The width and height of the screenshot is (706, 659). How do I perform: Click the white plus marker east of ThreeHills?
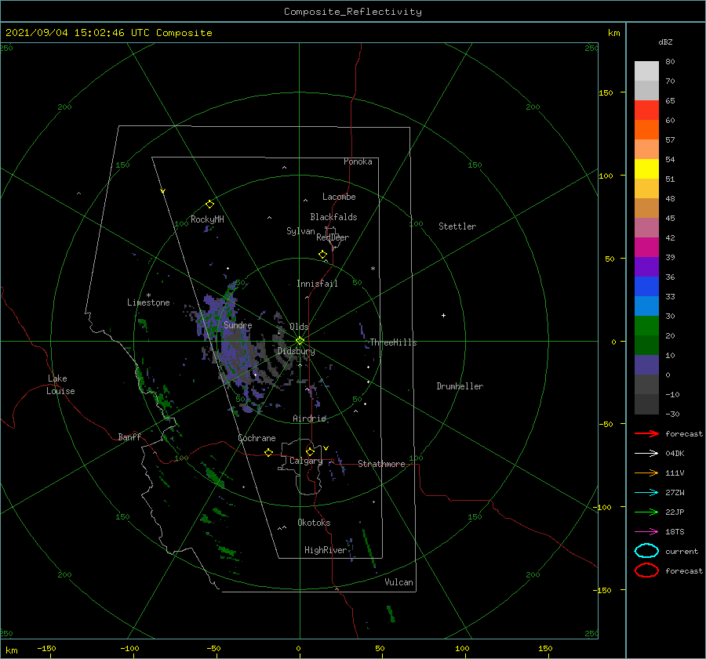(443, 315)
